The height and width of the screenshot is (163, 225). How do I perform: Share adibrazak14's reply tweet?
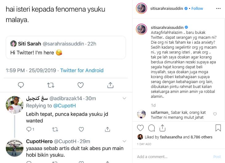107,129
